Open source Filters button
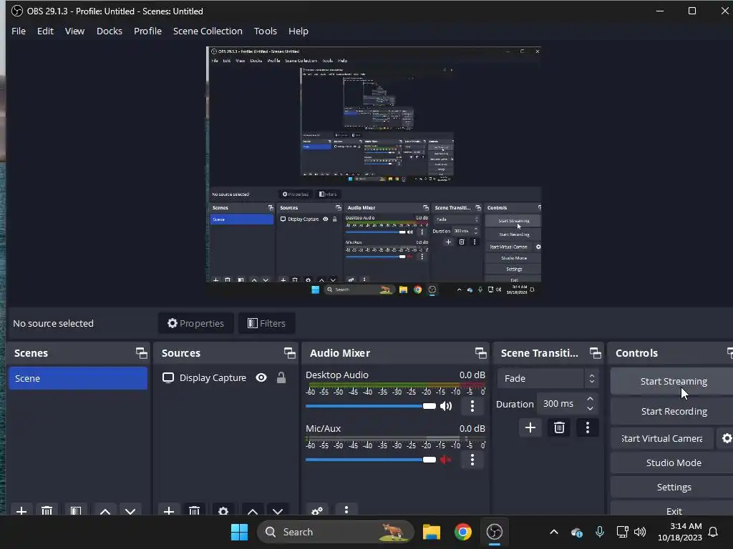This screenshot has height=549, width=733. tap(266, 323)
